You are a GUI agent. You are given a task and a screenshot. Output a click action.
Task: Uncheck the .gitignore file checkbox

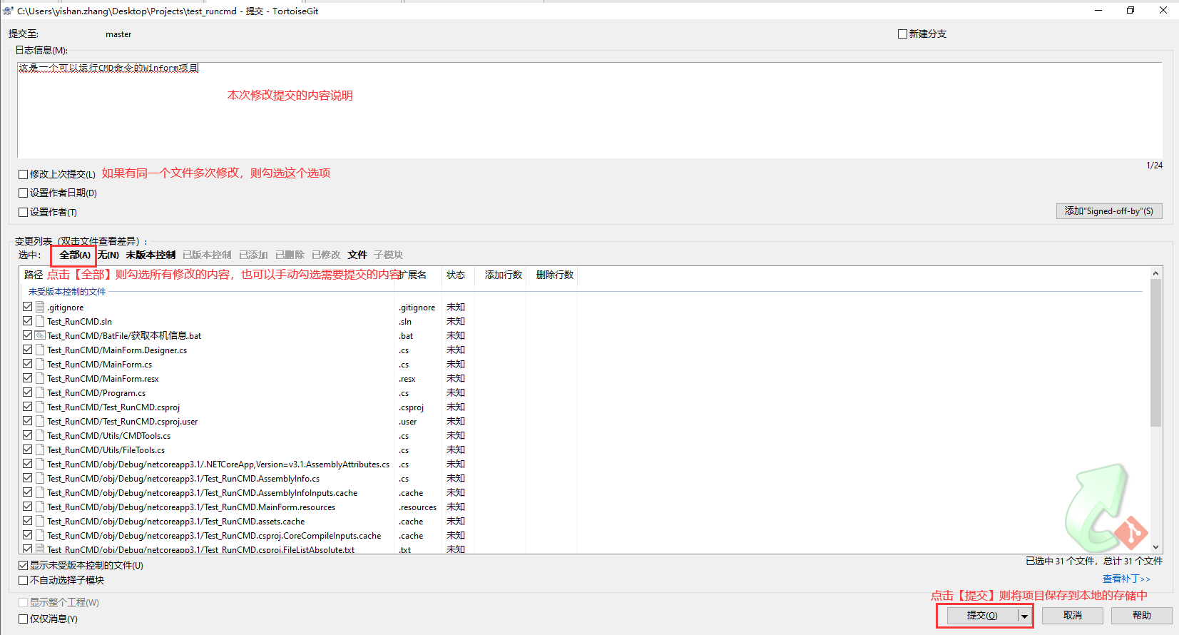point(27,307)
